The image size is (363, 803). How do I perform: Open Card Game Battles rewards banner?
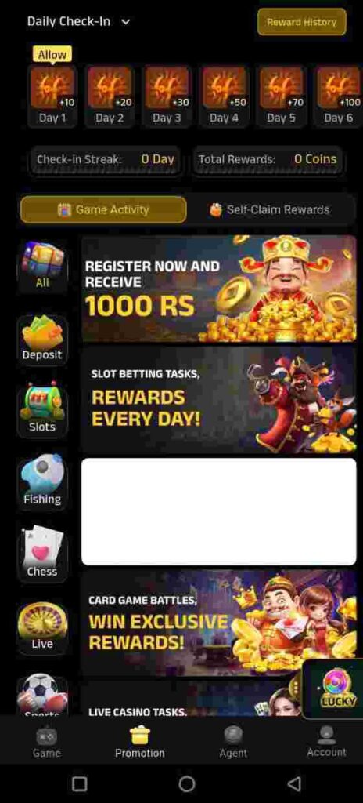[219, 623]
